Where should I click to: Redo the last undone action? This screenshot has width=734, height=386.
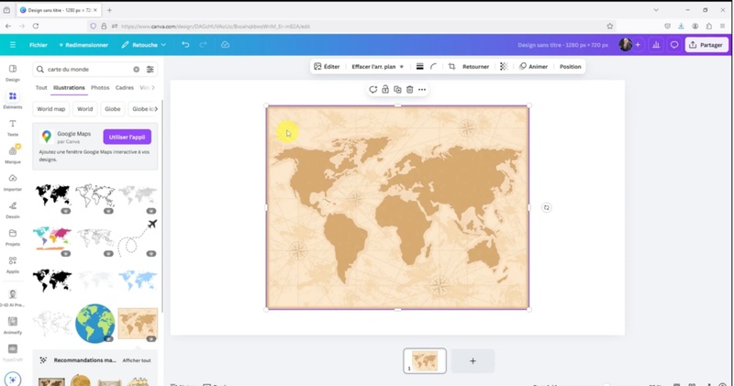203,45
